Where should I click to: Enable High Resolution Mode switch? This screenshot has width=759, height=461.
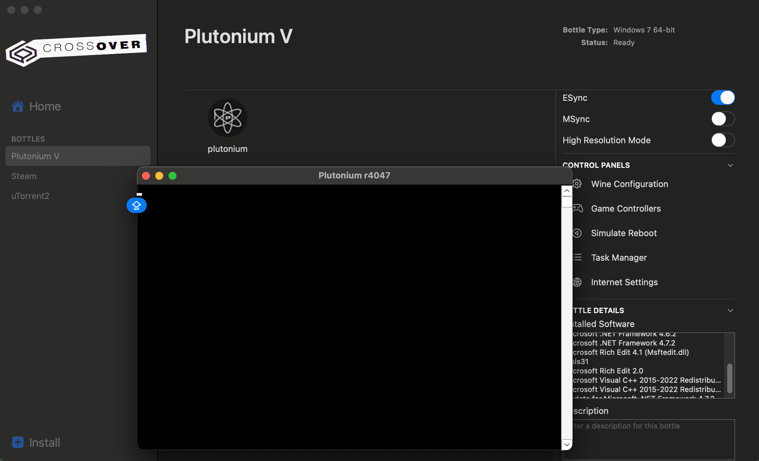coord(723,140)
